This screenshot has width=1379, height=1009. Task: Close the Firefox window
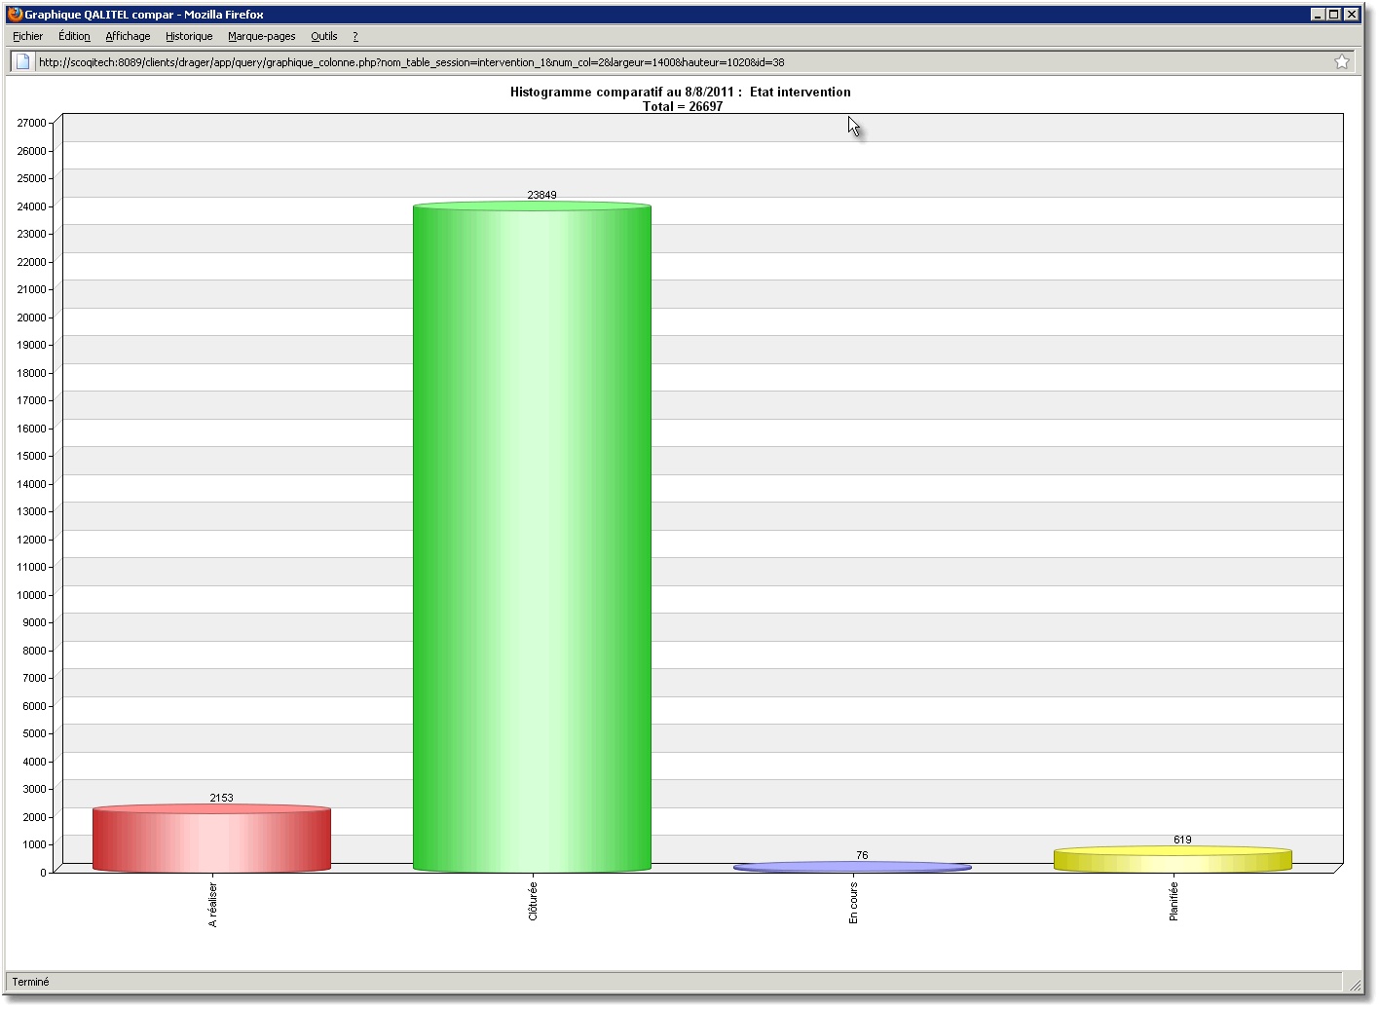tap(1351, 15)
